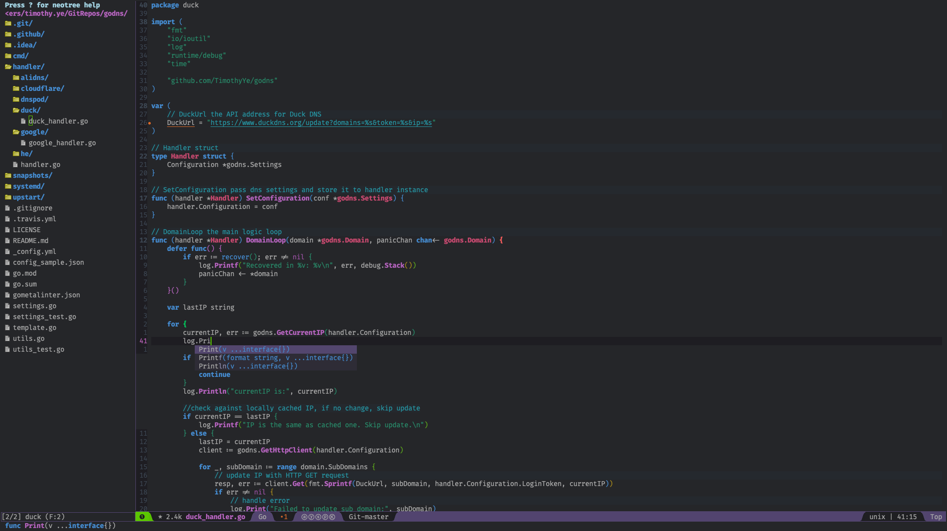
Task: Click the orange lint marker on DuckUrl line
Action: 149,123
